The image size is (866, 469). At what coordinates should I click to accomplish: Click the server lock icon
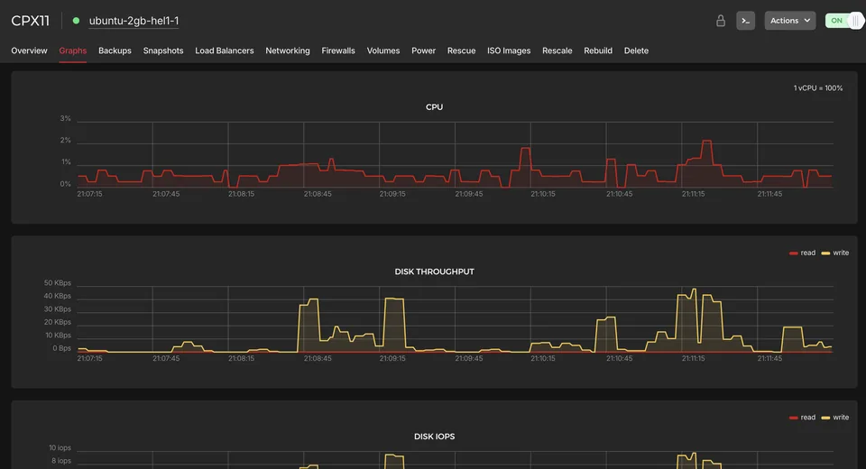pyautogui.click(x=720, y=21)
